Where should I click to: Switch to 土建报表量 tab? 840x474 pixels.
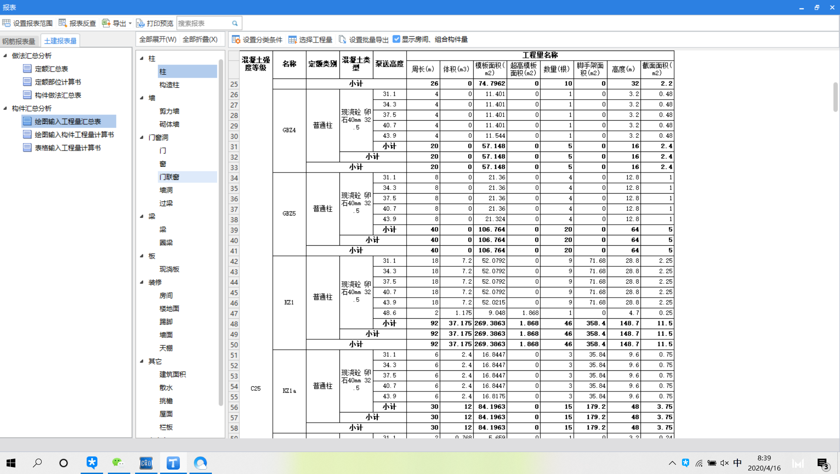[x=60, y=41]
